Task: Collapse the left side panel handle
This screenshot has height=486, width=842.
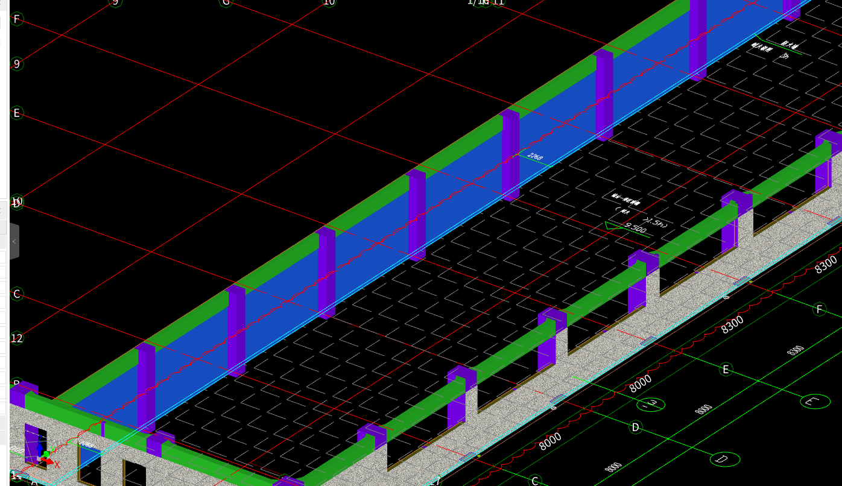Action: (14, 241)
